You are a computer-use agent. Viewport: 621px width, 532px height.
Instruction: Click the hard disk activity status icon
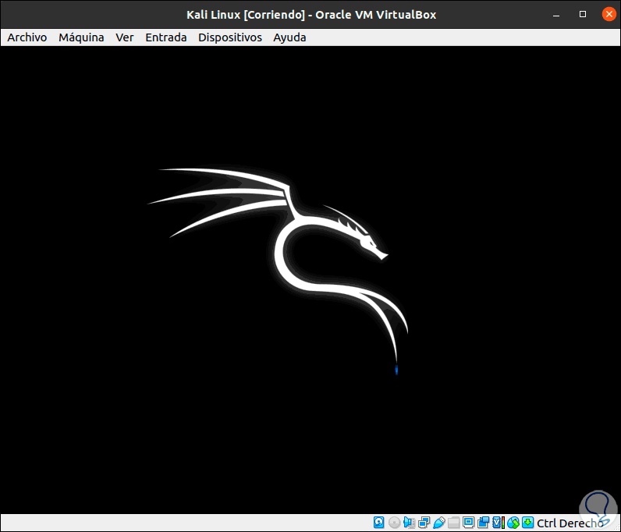click(379, 523)
